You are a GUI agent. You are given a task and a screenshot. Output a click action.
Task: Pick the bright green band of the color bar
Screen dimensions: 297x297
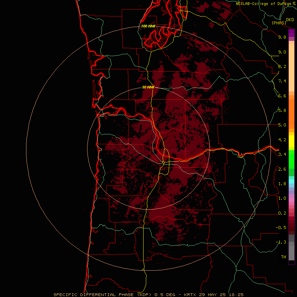(x=291, y=159)
